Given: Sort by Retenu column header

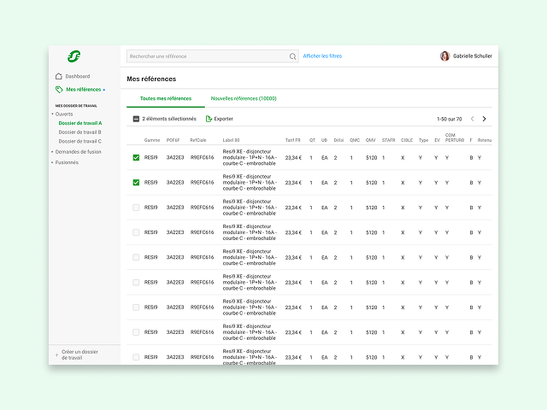Looking at the screenshot, I should tap(485, 140).
